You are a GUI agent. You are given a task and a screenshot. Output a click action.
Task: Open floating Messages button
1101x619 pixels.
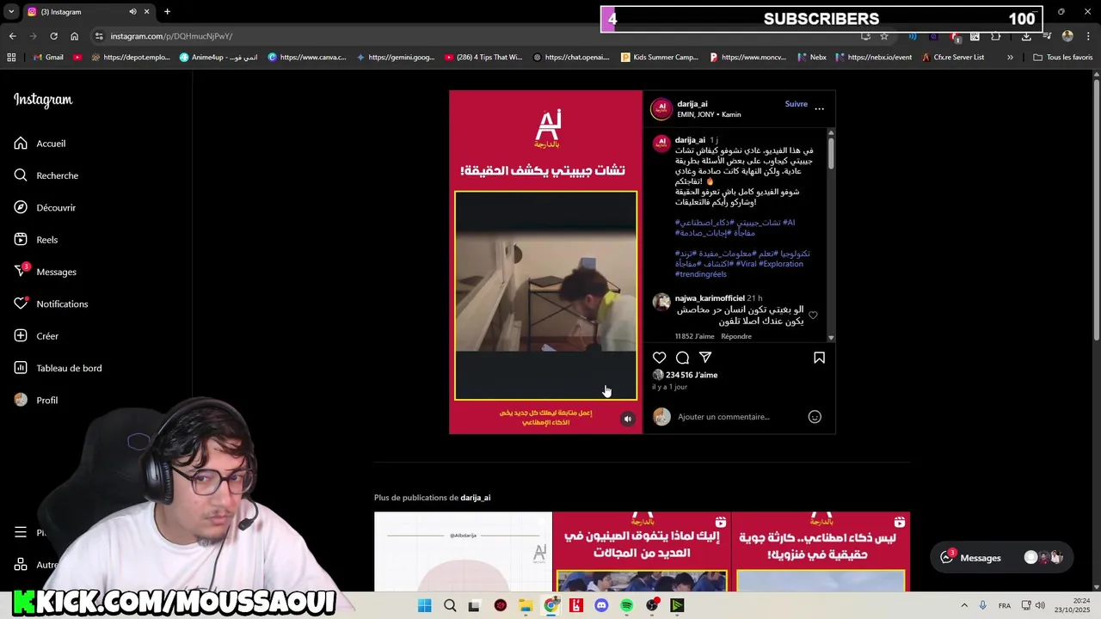[x=1003, y=557]
